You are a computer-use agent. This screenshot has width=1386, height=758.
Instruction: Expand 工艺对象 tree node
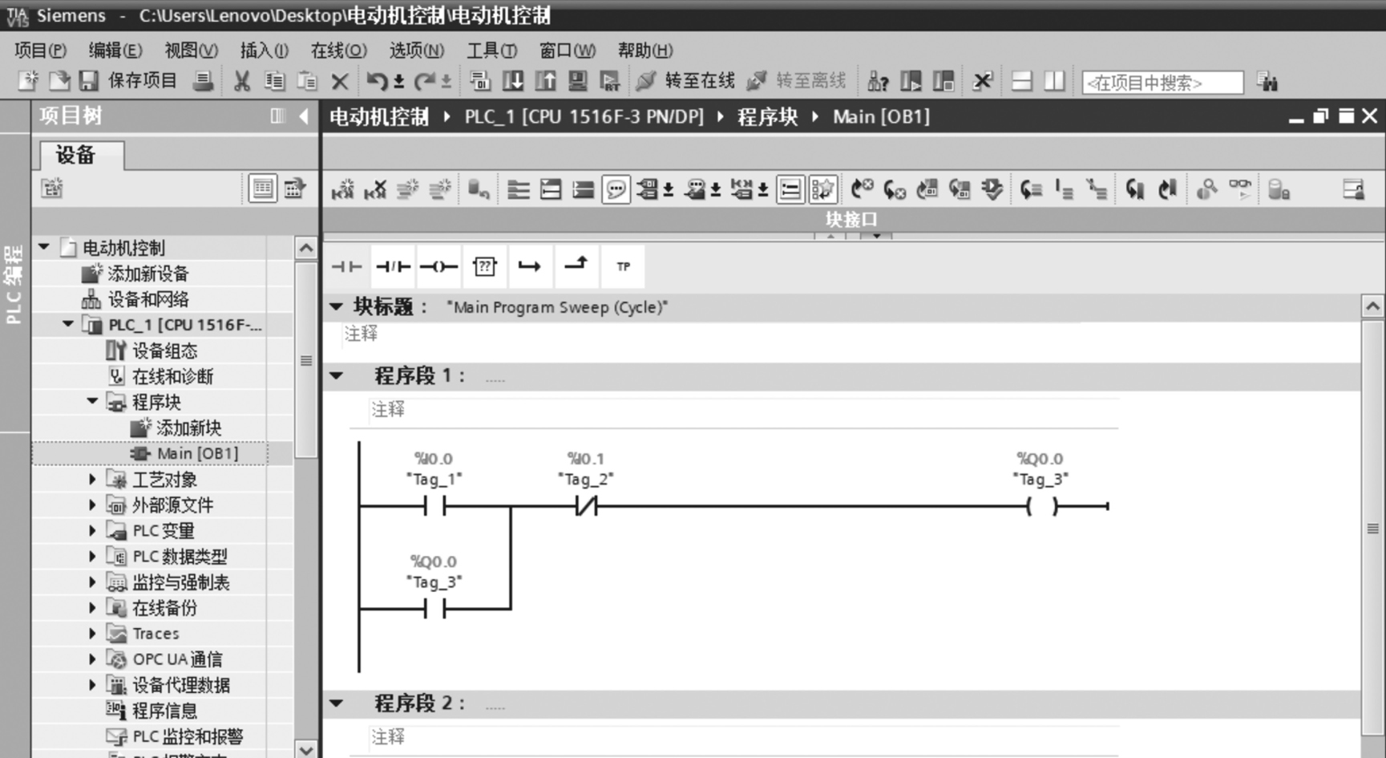pos(92,479)
